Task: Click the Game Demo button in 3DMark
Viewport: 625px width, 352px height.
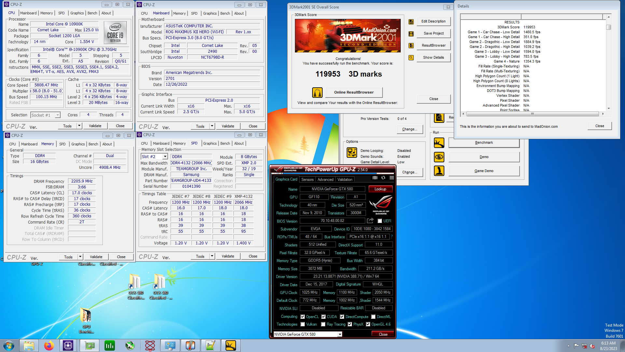Action: coord(484,171)
